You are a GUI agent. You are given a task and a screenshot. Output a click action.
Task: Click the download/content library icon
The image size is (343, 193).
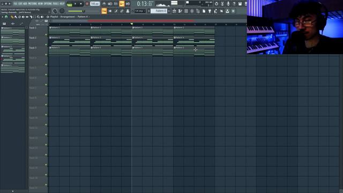pos(227,11)
